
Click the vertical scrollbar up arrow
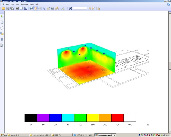[x=170, y=13]
